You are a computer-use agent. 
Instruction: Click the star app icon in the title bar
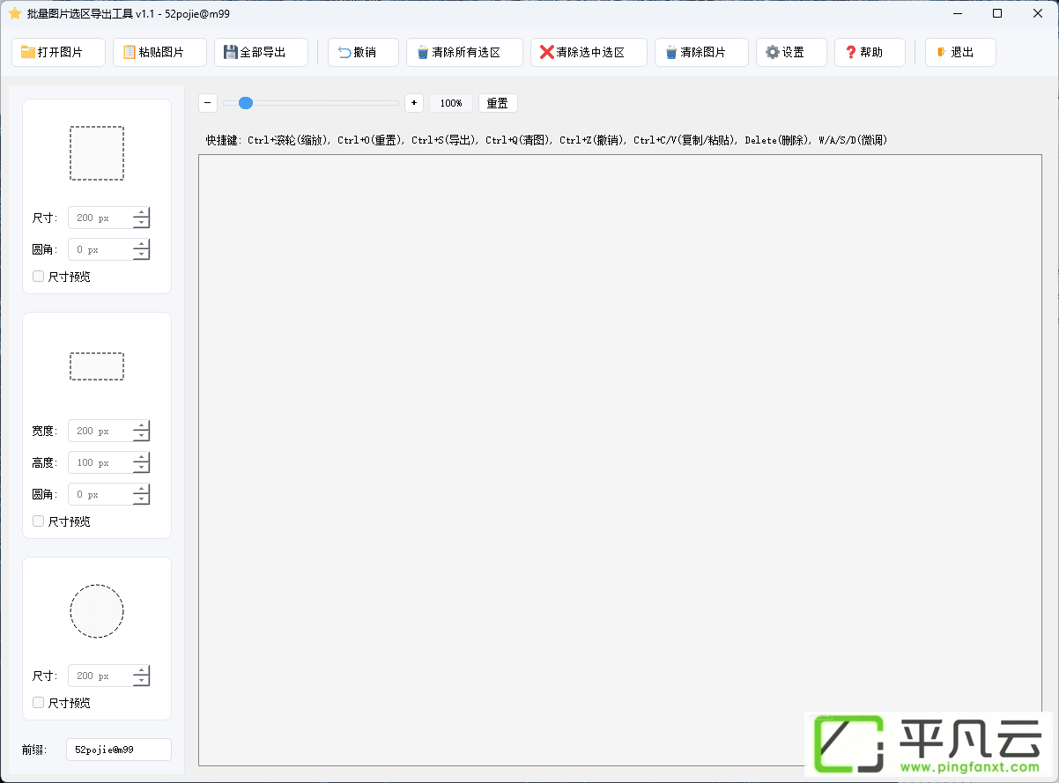pyautogui.click(x=14, y=13)
